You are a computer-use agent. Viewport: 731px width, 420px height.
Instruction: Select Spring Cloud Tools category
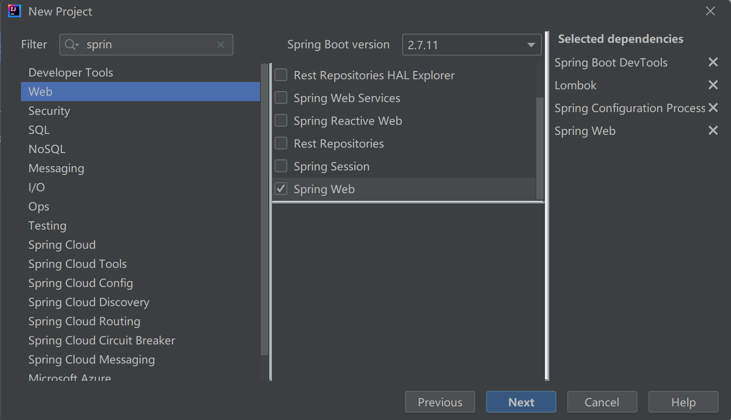(140, 264)
